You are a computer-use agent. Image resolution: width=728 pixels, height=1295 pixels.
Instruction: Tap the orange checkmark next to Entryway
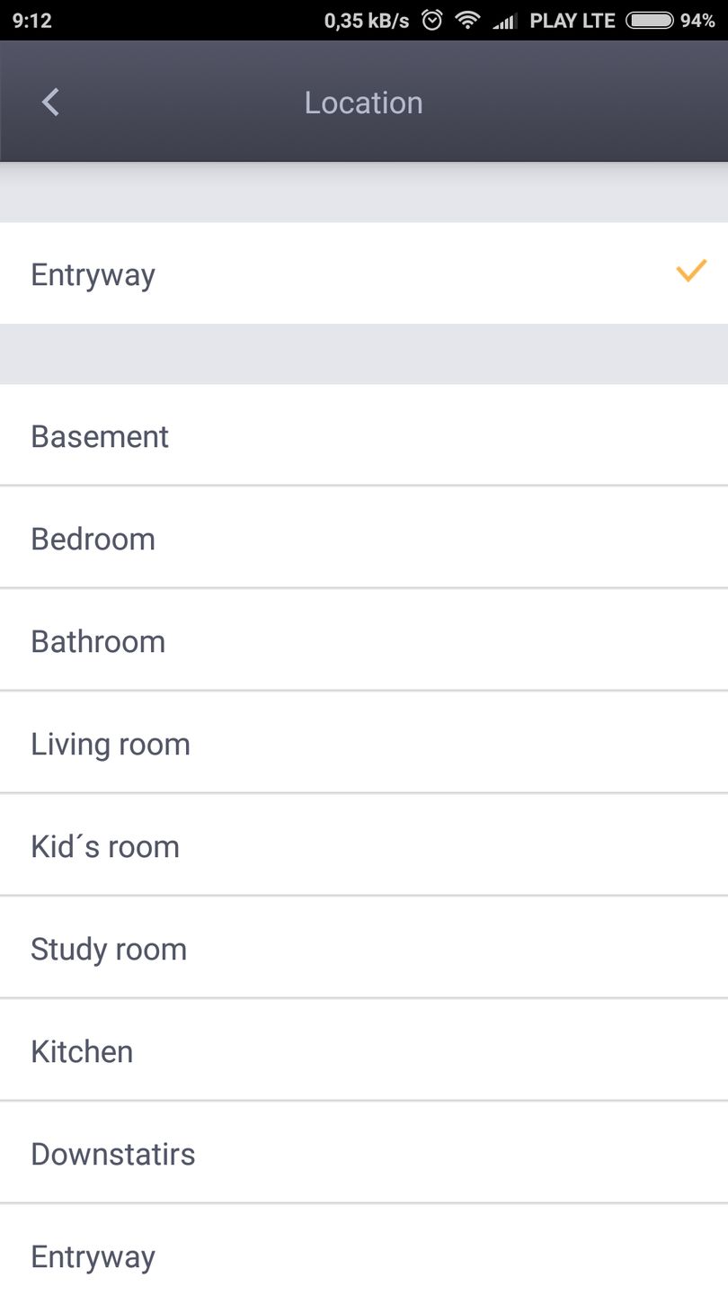691,272
